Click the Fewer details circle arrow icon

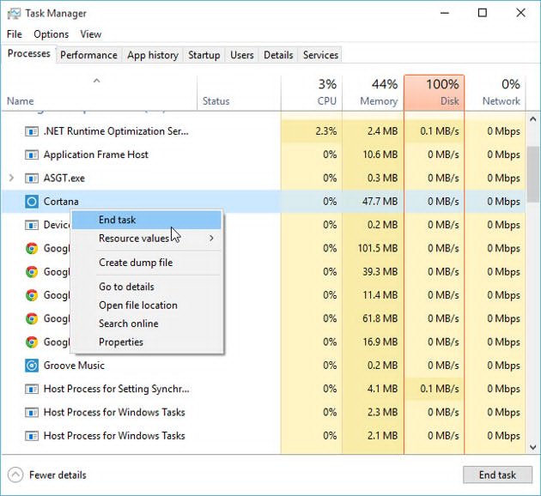point(15,475)
